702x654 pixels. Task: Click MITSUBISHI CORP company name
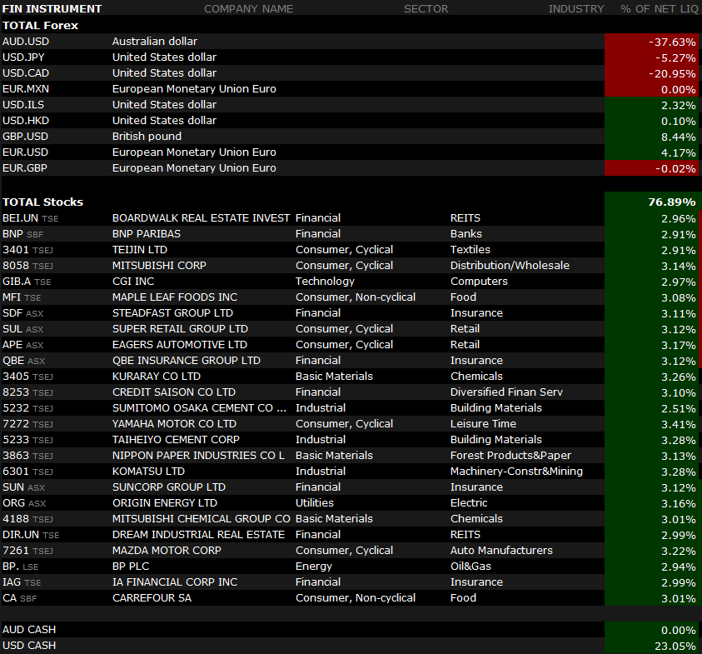(159, 266)
